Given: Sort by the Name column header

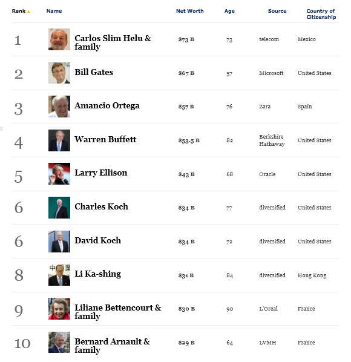Looking at the screenshot, I should 54,11.
